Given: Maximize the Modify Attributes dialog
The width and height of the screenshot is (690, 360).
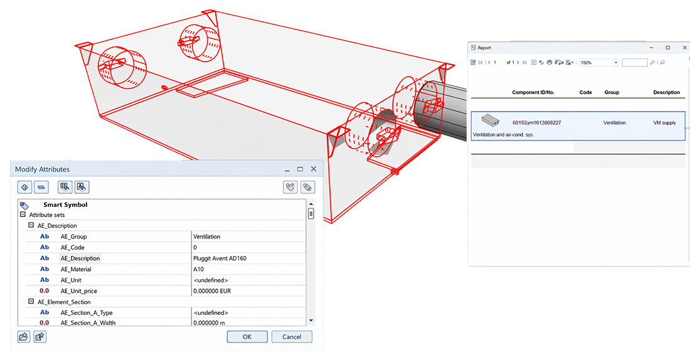Looking at the screenshot, I should click(x=300, y=169).
